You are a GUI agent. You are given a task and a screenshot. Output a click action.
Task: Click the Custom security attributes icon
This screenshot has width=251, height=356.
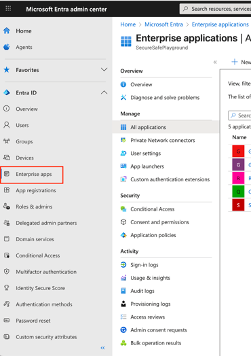pyautogui.click(x=7, y=336)
